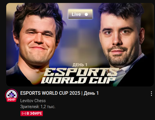This screenshot has width=155, height=120.
Task: Click the viewers count Зрителей: 1,2 тыс.
Action: [x=38, y=107]
